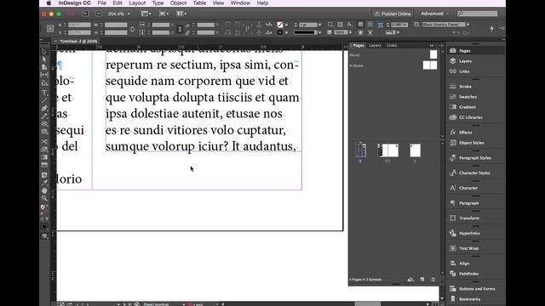Open the Arrange Documents dropdown
Image resolution: width=545 pixels, height=306 pixels.
(181, 14)
